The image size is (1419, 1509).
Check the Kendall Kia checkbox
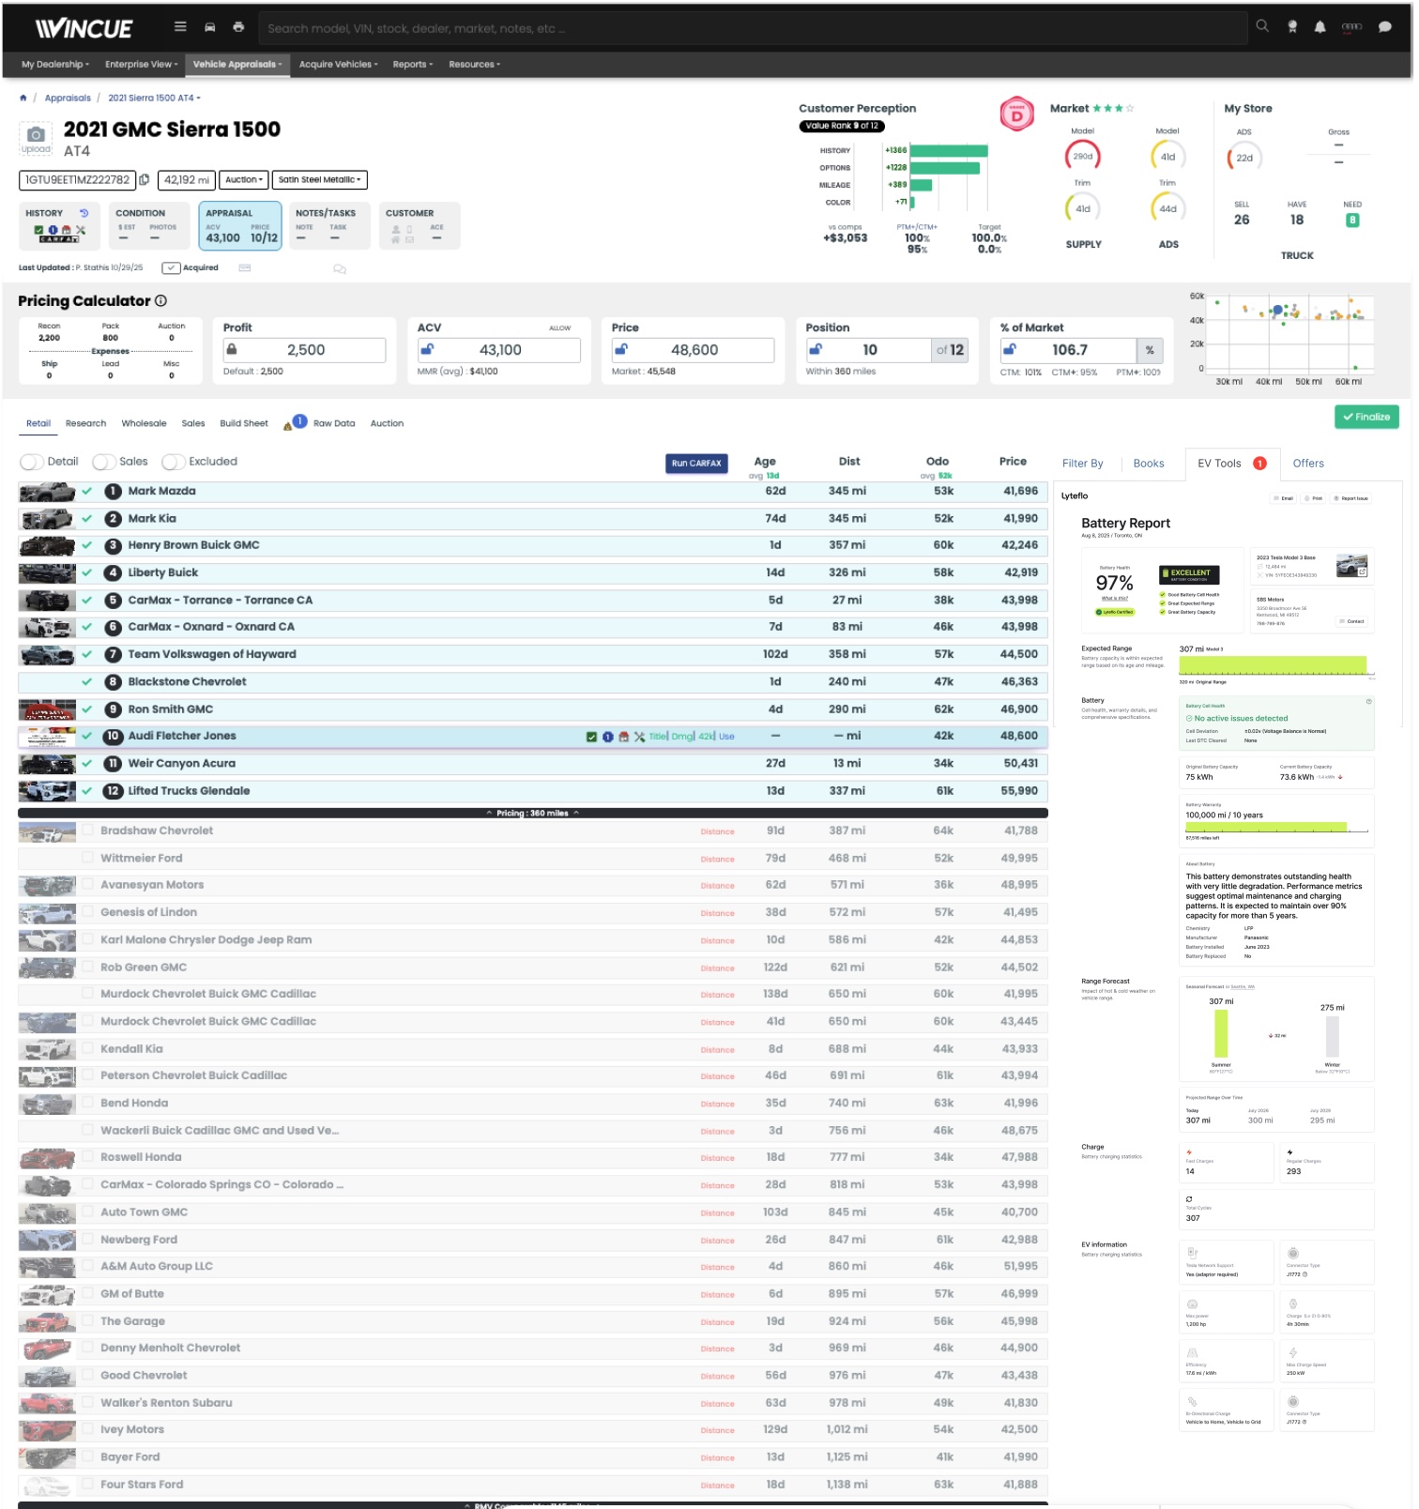pyautogui.click(x=87, y=1049)
